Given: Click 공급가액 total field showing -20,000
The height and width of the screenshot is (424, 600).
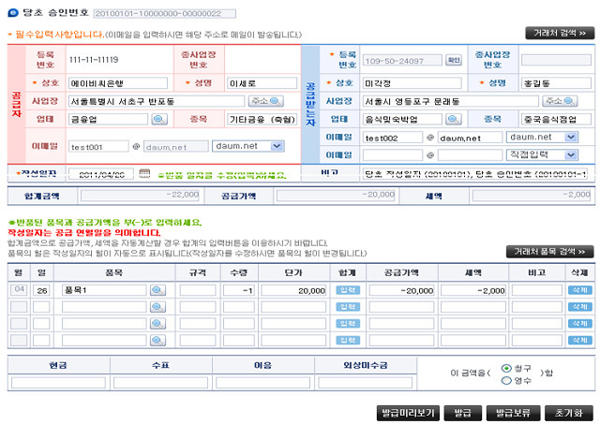Looking at the screenshot, I should tap(336, 196).
